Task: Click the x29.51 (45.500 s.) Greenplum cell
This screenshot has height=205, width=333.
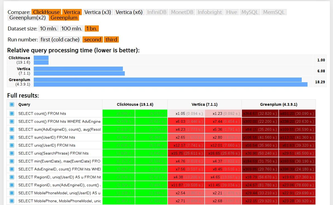Action: 297,153
